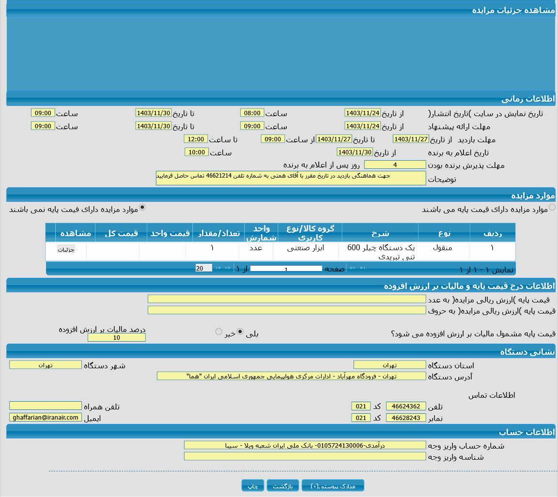The width and height of the screenshot is (558, 497).
Task: Click the 'مدارک پیوستی (۰)' button
Action: [333, 486]
